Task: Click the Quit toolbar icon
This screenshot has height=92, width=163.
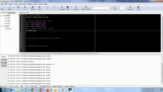Action: pos(138,8)
